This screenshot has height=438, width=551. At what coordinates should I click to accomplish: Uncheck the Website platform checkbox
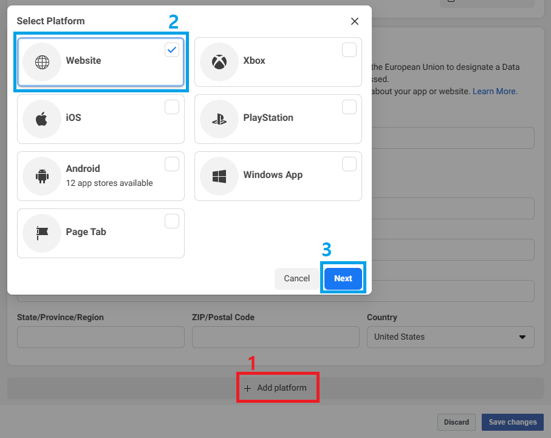pos(172,50)
